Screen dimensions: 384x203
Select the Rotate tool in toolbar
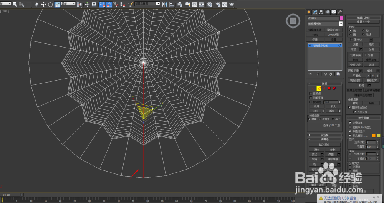[50, 4]
